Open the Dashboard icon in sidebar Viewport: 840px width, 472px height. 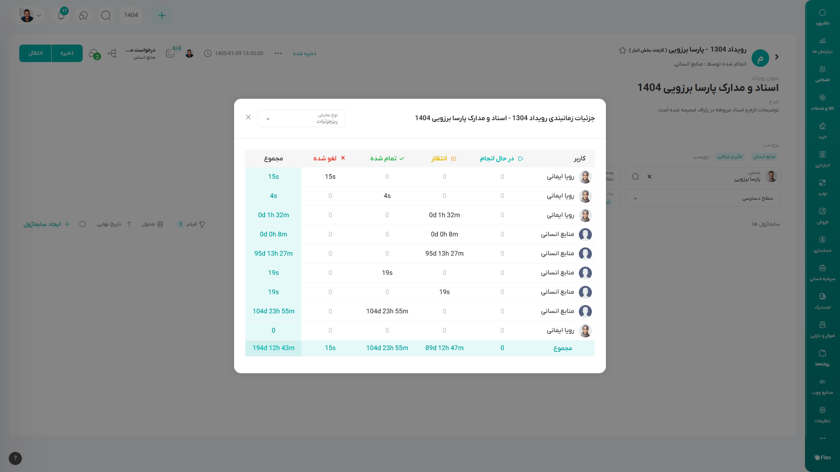tap(822, 17)
